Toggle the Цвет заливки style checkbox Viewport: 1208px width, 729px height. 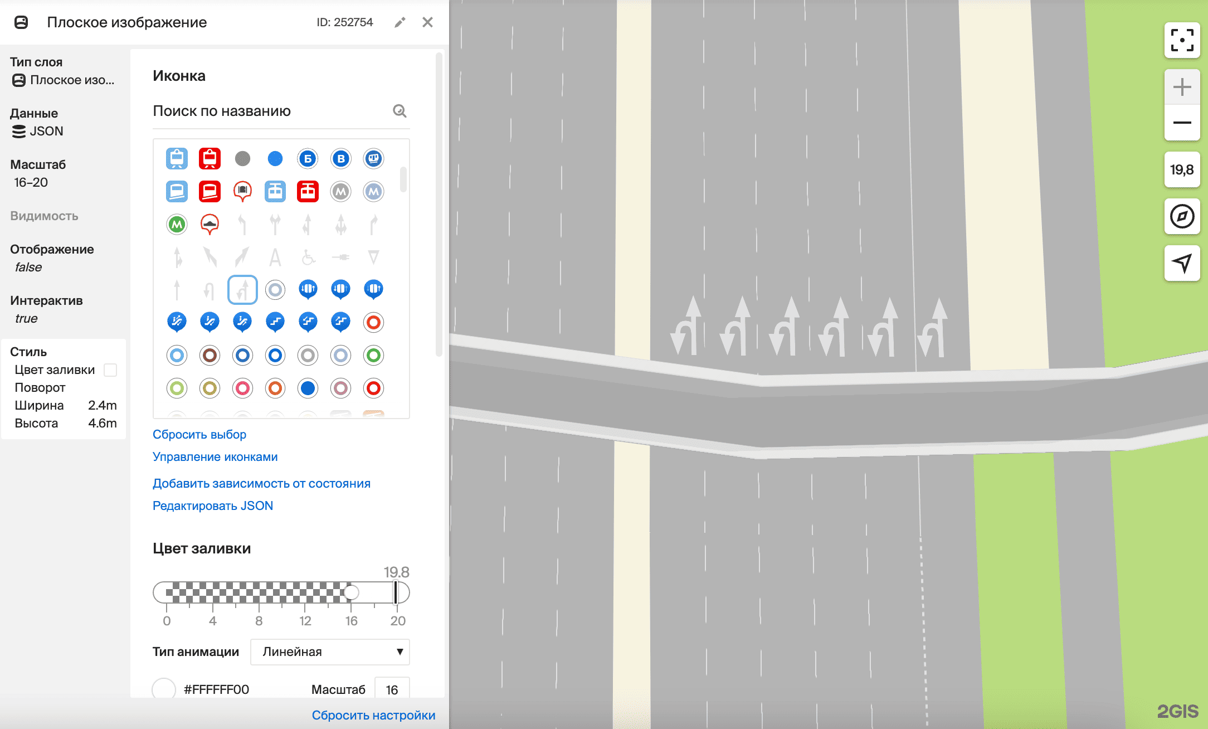pos(110,370)
